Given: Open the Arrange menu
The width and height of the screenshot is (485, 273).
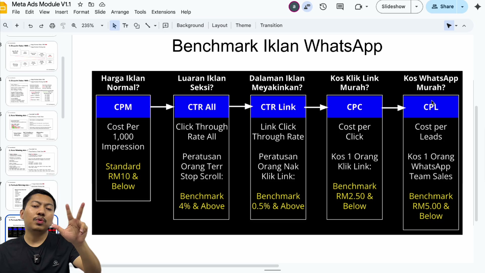Looking at the screenshot, I should (x=120, y=12).
